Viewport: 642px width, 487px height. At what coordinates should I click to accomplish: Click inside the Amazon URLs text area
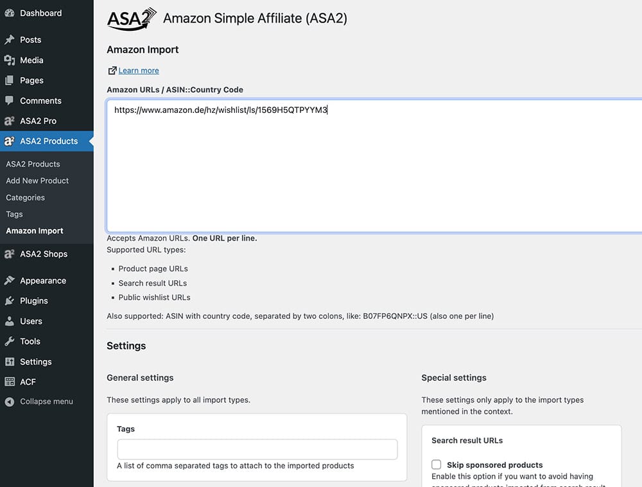321,160
